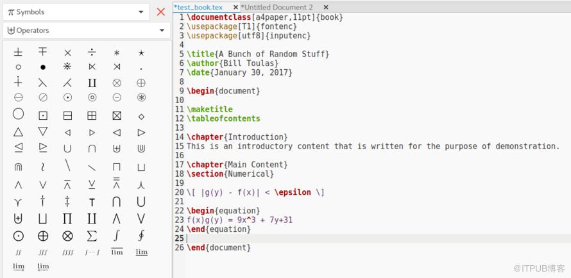Insert the big square cup (bigsqcup) symbol
The height and width of the screenshot is (278, 571).
coord(43,218)
